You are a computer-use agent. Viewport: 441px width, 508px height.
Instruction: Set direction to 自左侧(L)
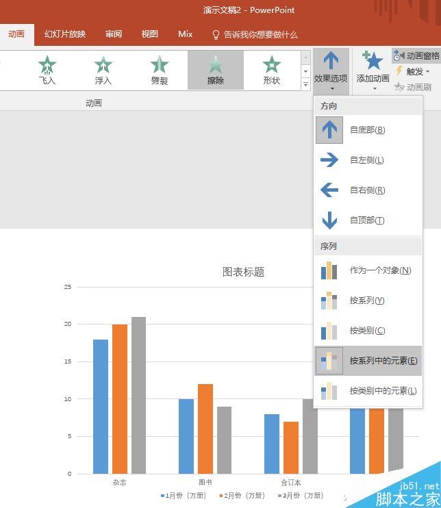click(x=368, y=160)
